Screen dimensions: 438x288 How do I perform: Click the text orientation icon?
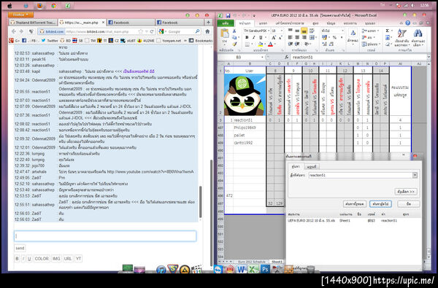[307, 44]
